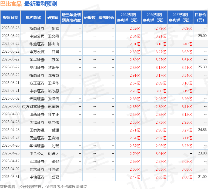This screenshot has width=208, height=189.
Task: Click the 研究员 column header
Action: [53, 17]
